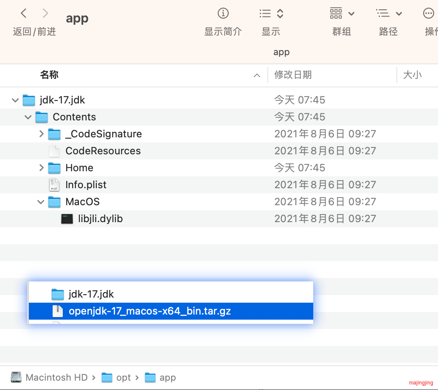Select the MacOS folder icon
The width and height of the screenshot is (438, 390).
54,202
